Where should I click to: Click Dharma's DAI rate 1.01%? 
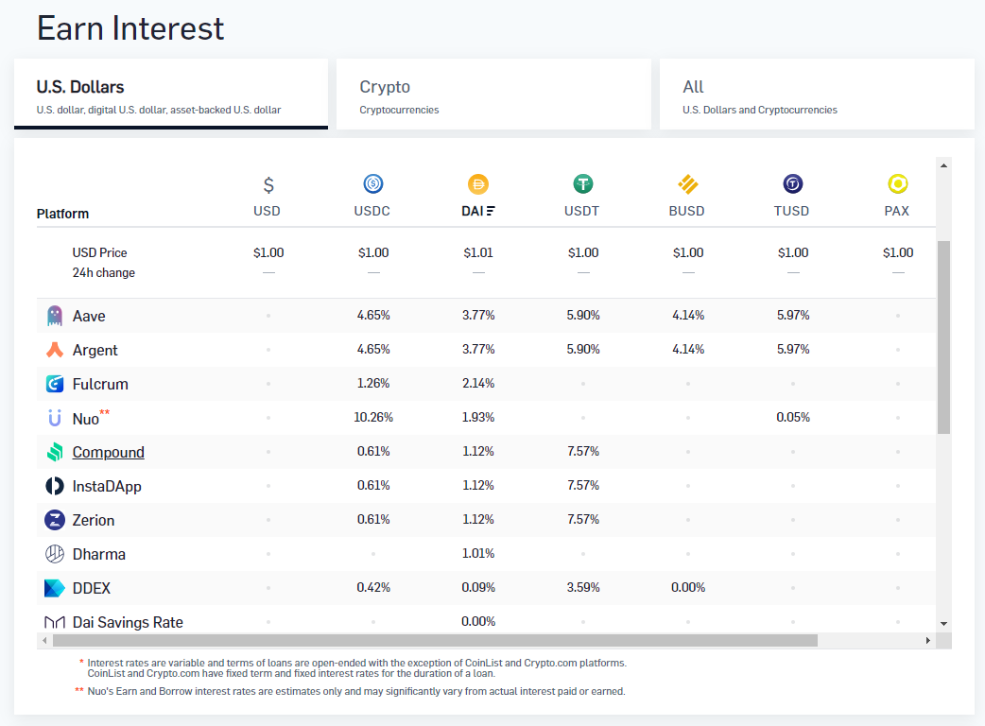tap(478, 553)
